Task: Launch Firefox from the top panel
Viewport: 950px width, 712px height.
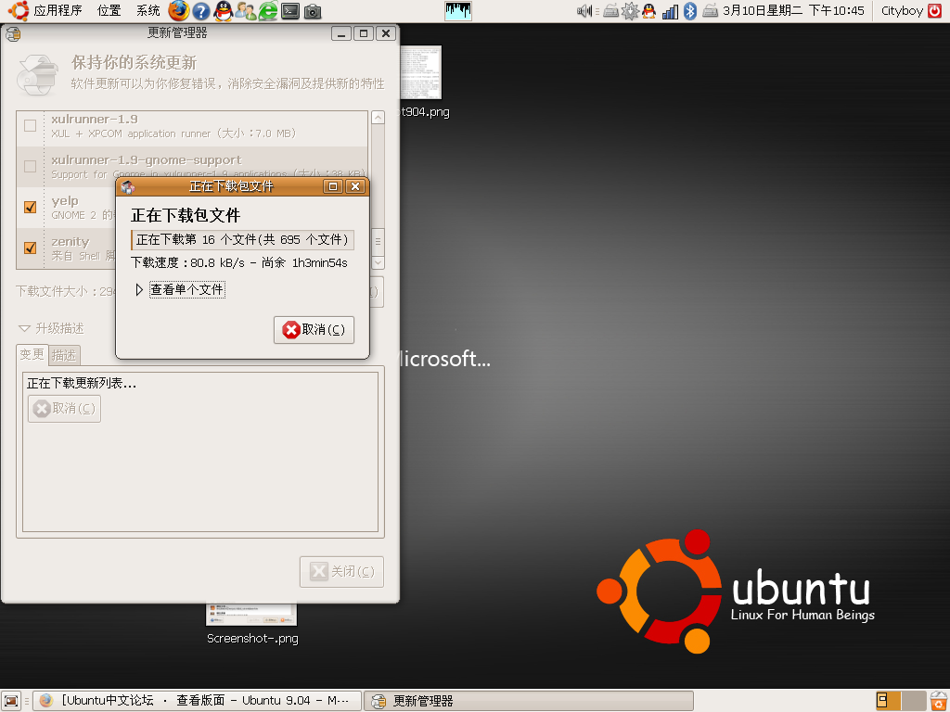Action: pyautogui.click(x=178, y=10)
